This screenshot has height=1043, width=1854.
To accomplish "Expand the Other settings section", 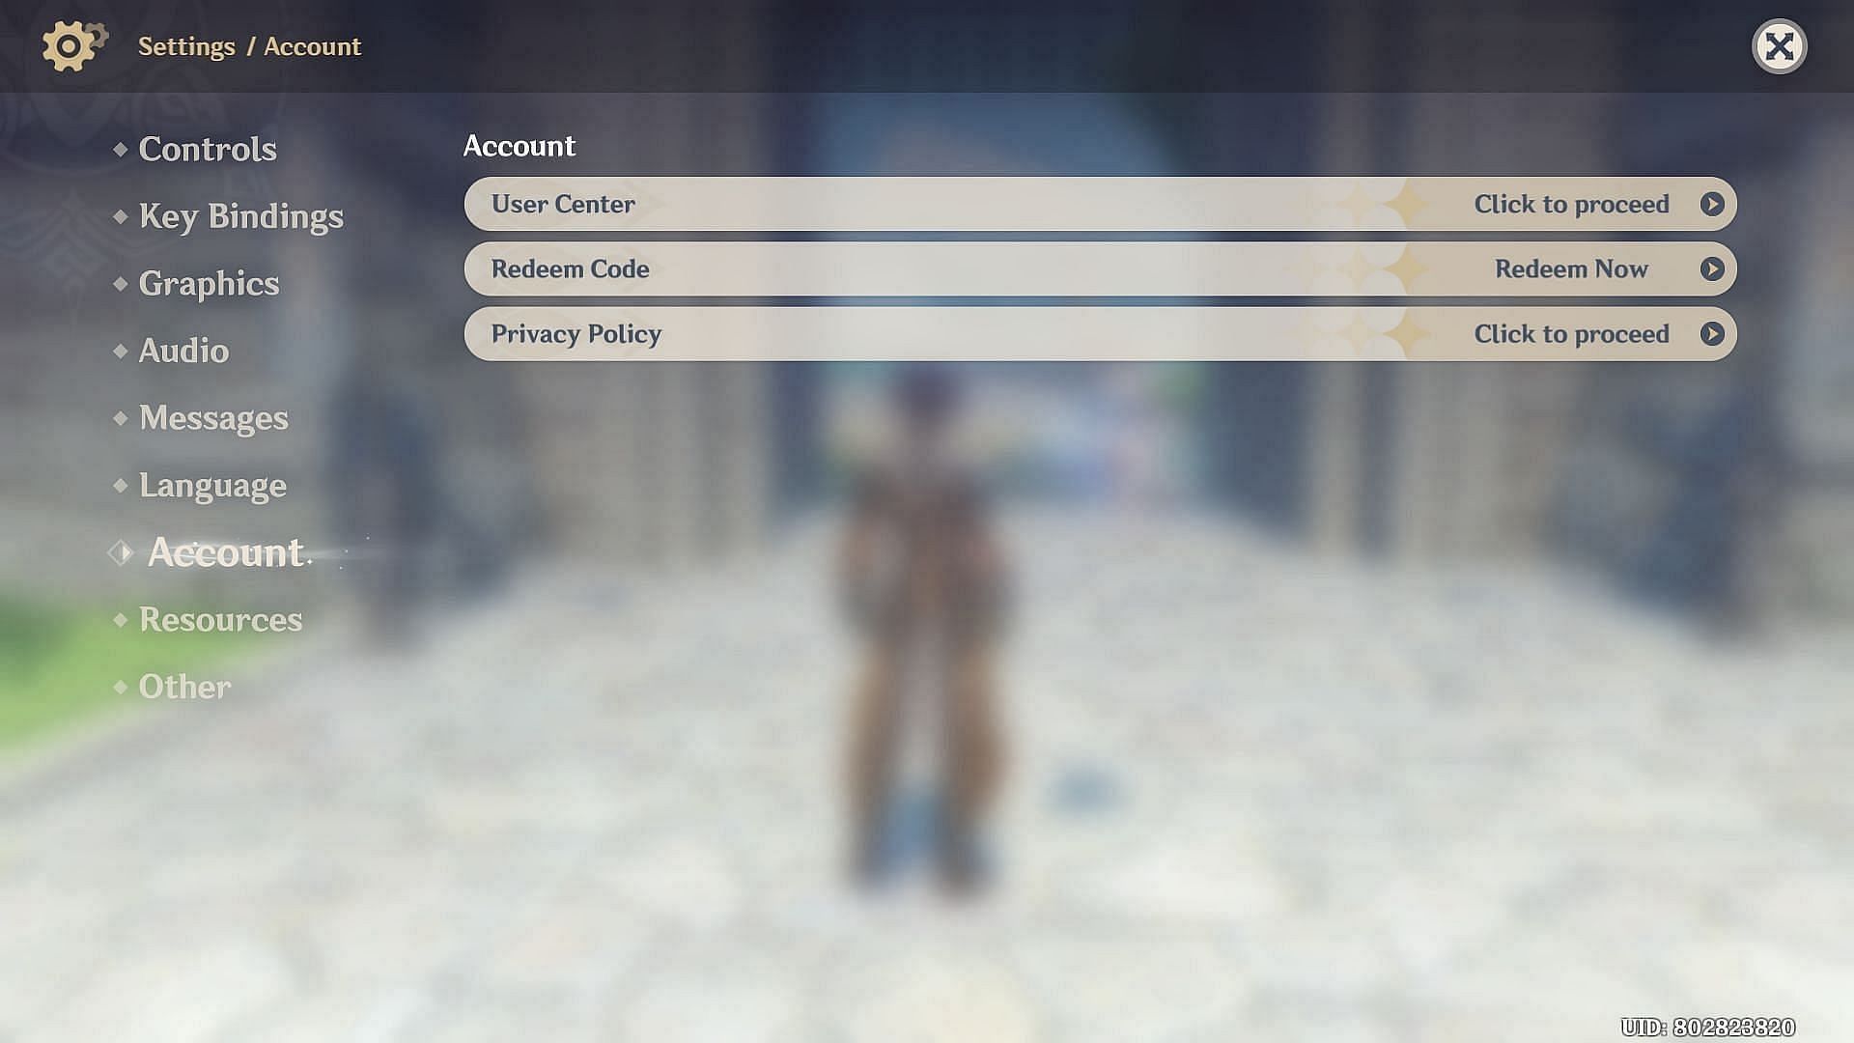I will (x=184, y=685).
